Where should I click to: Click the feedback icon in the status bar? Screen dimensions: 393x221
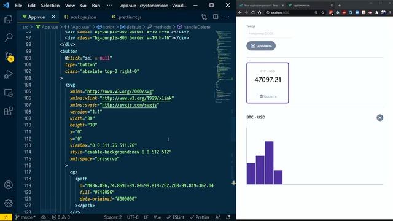[x=217, y=217]
